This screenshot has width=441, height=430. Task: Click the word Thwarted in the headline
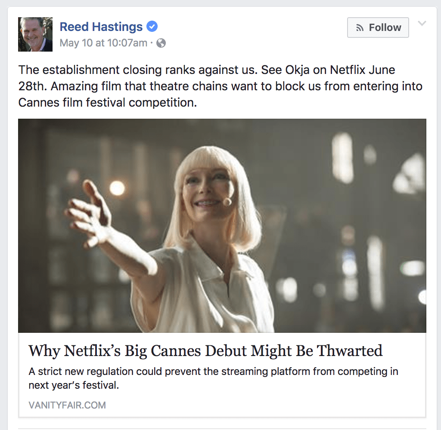point(350,350)
